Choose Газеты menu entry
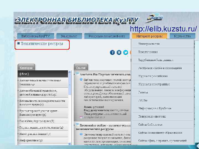This screenshot has width=199, height=149. pos(163,92)
